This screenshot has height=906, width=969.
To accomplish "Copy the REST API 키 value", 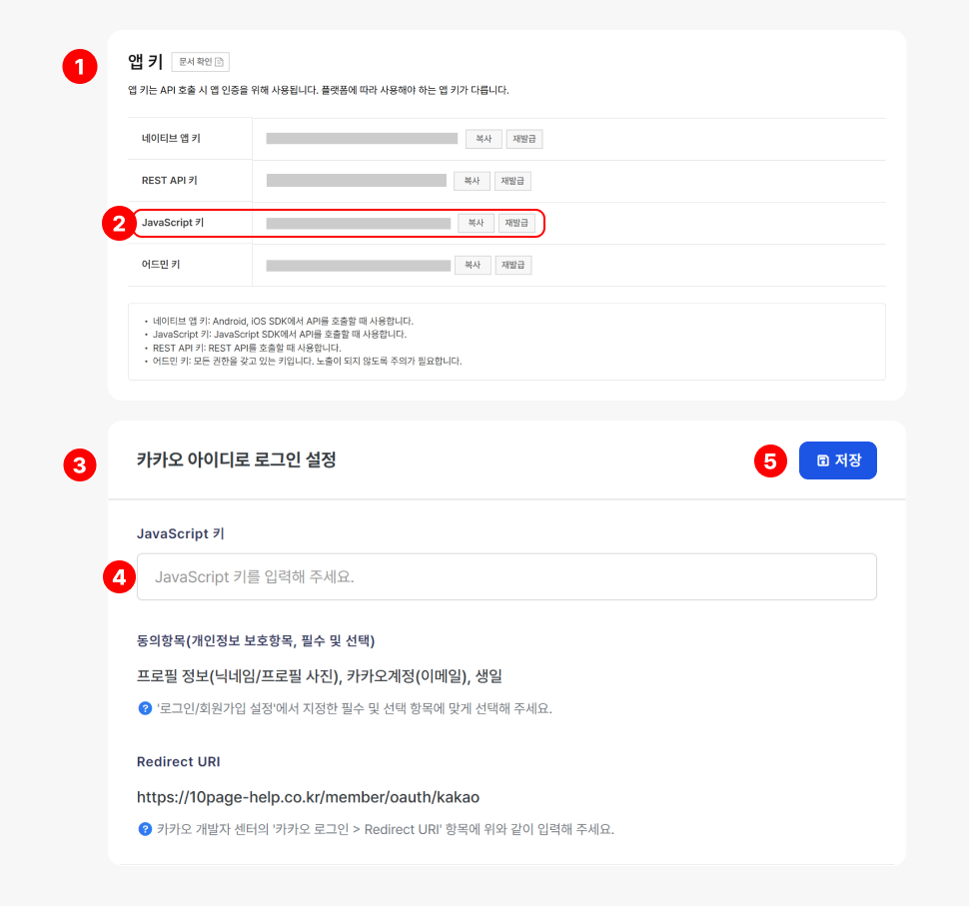I will click(472, 181).
